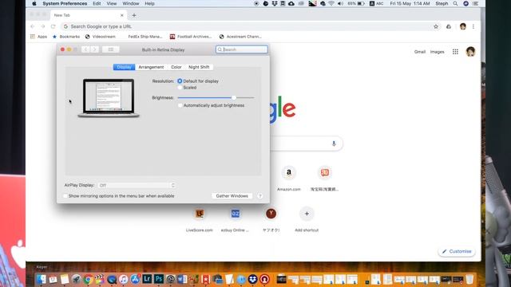The height and width of the screenshot is (287, 511).
Task: Open the Edit menu
Action: (x=97, y=3)
